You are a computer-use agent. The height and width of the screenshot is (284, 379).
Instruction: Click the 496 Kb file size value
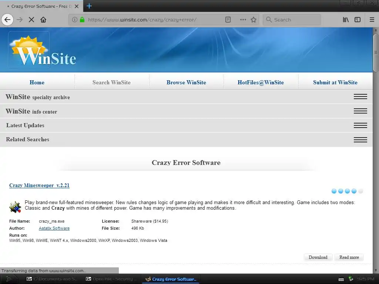(138, 228)
